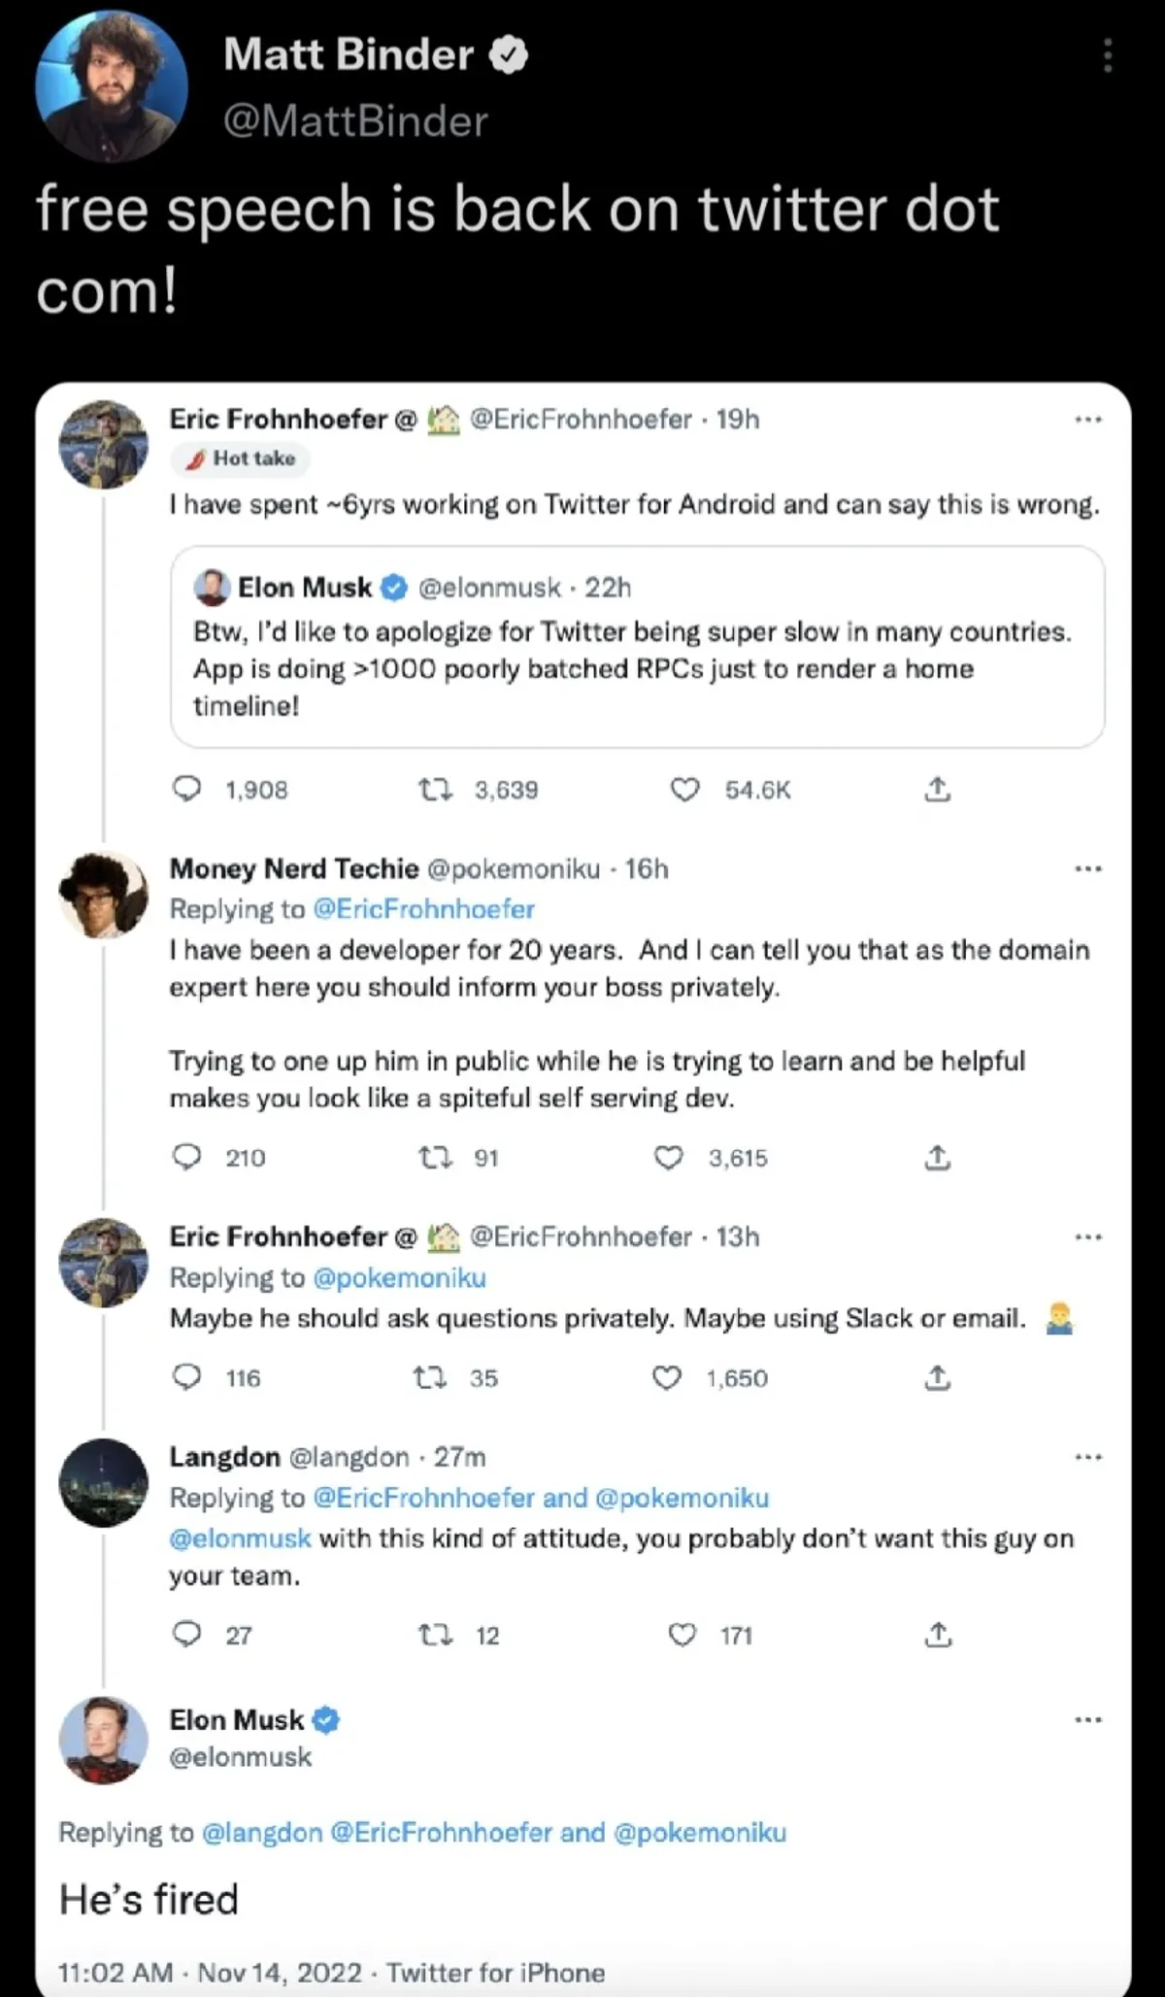This screenshot has height=1997, width=1165.
Task: Share Eric Frohnhoefer's 19h tweet
Action: point(937,790)
